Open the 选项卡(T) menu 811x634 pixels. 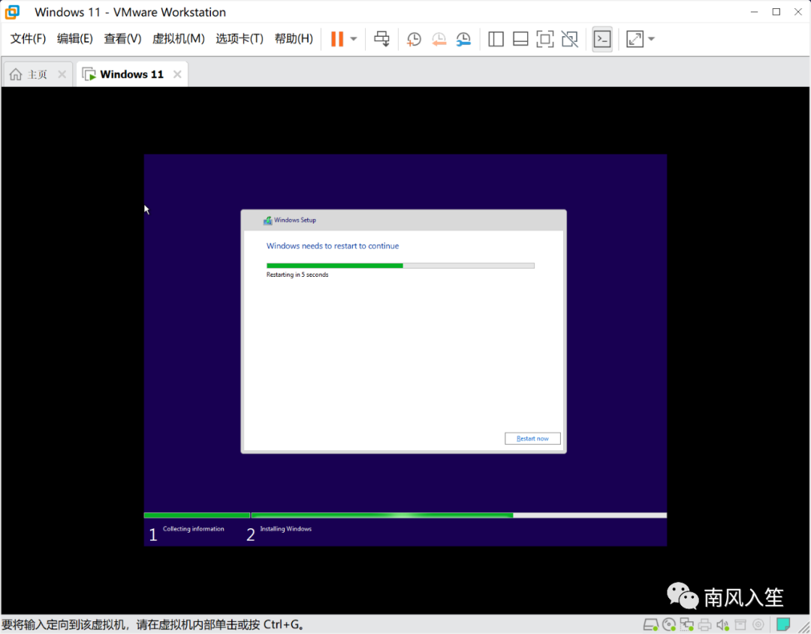pyautogui.click(x=240, y=39)
